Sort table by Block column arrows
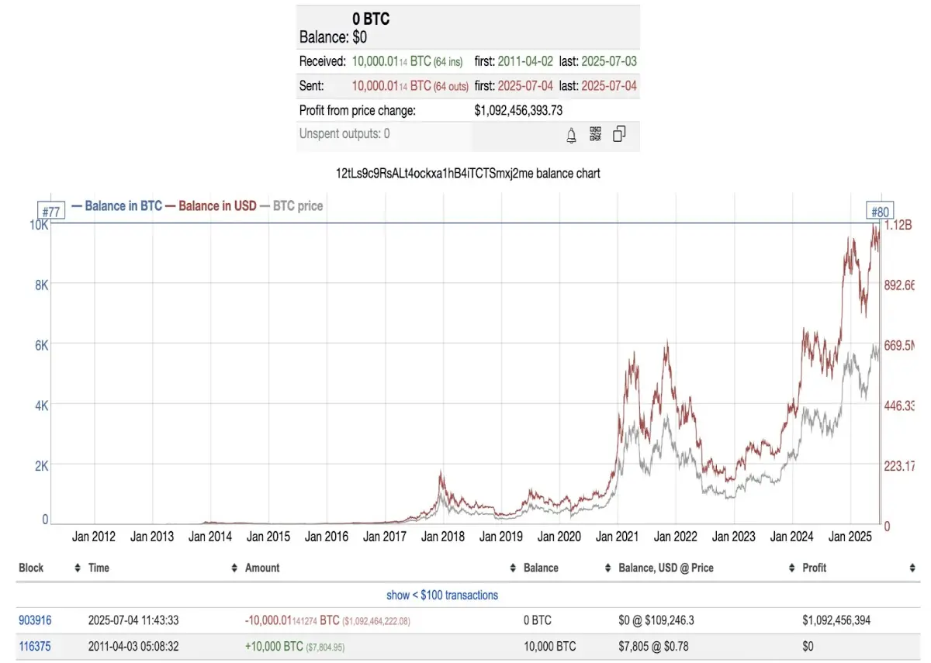 point(77,568)
